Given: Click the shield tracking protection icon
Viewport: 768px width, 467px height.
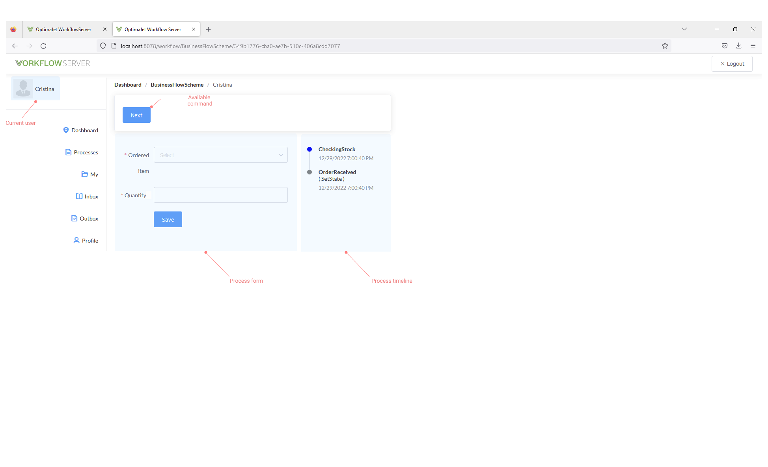Looking at the screenshot, I should [103, 46].
